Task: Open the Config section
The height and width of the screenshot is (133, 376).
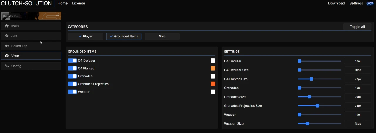Action: click(31, 66)
